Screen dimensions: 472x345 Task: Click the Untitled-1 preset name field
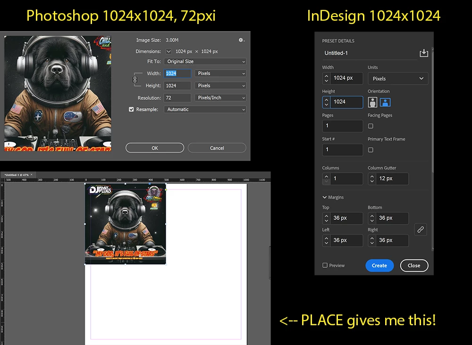[370, 53]
